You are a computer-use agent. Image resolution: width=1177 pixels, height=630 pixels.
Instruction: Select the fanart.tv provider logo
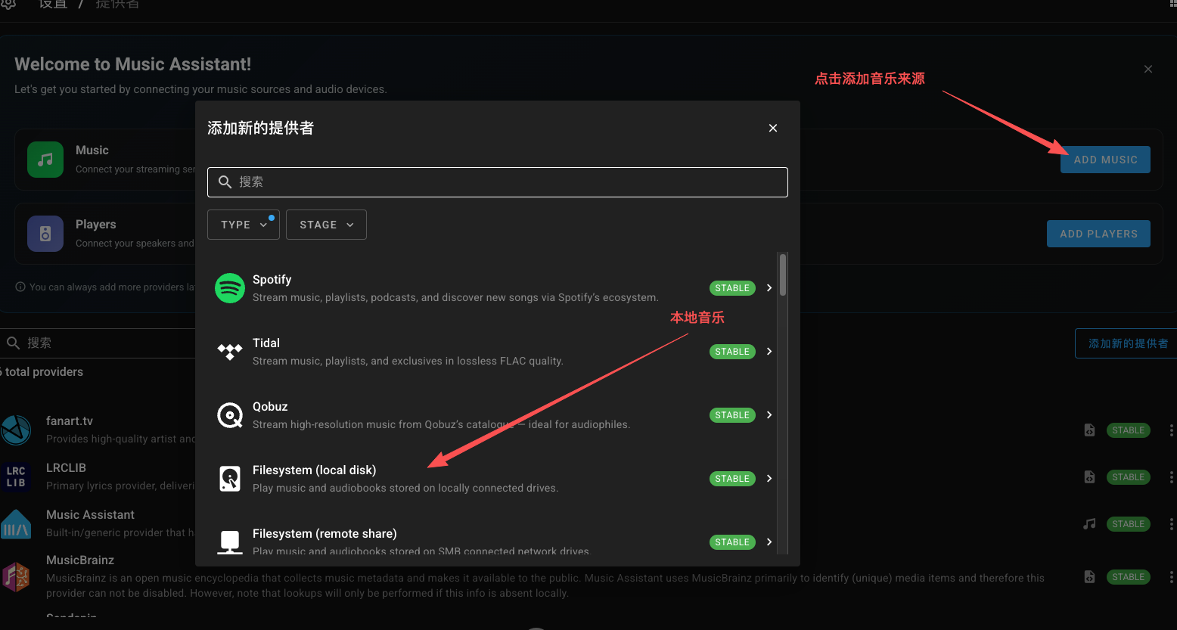pos(17,430)
